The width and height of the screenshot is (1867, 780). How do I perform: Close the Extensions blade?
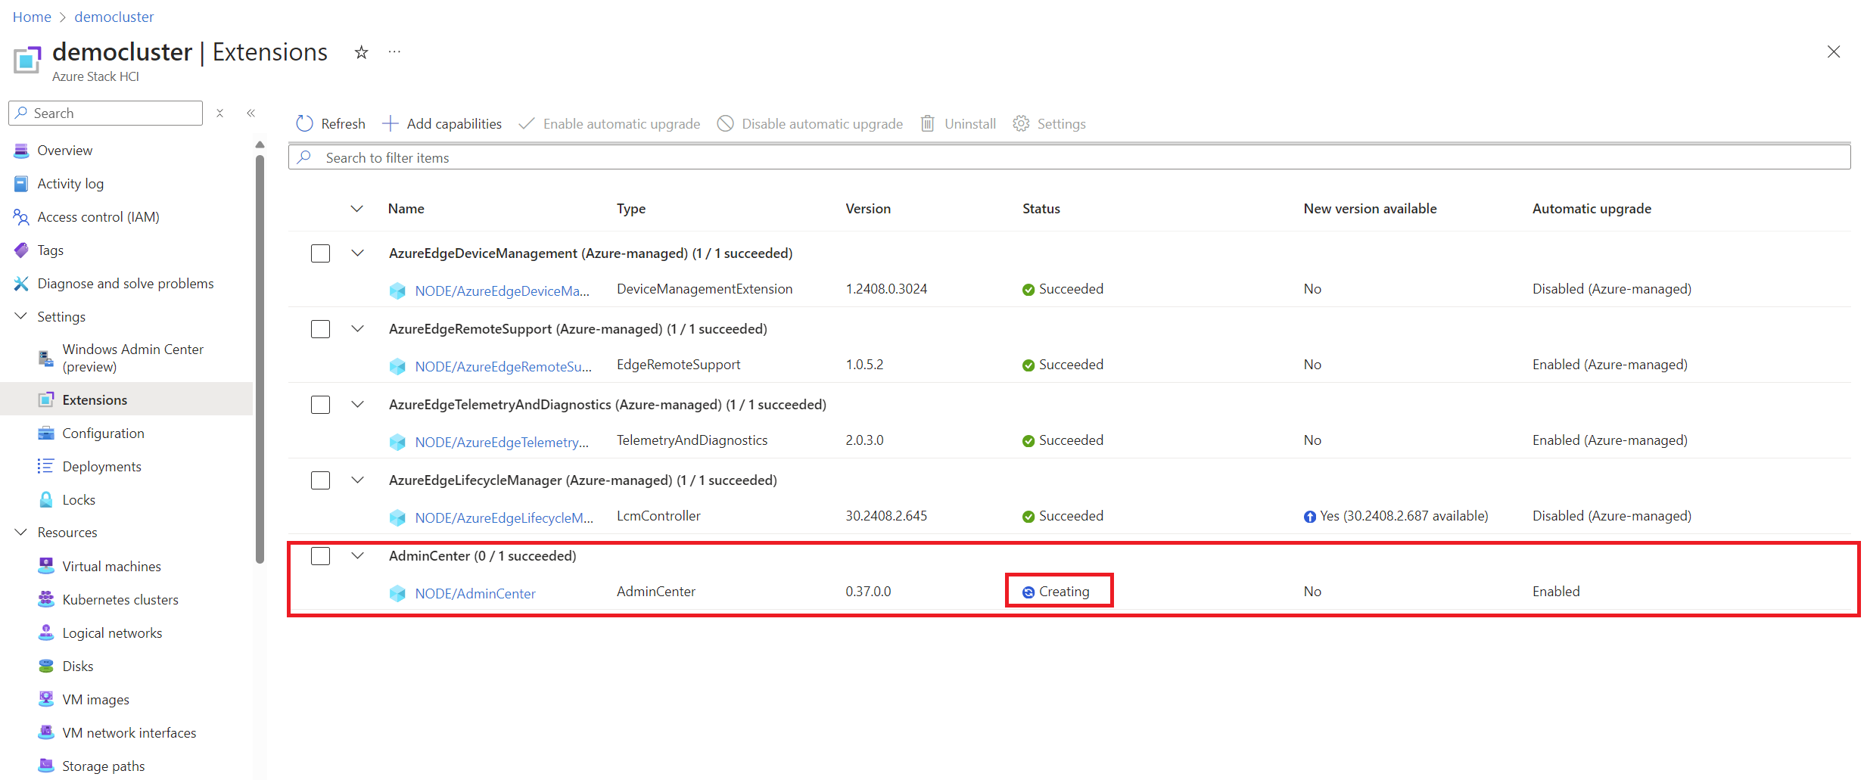[1834, 51]
